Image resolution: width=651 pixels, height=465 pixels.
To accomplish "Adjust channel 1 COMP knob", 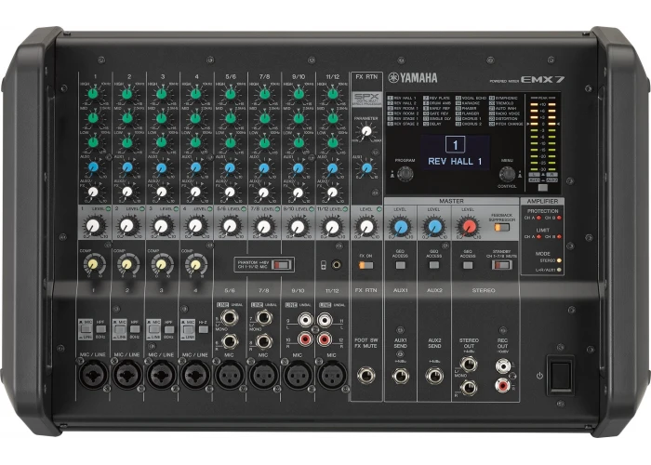I will [x=93, y=264].
